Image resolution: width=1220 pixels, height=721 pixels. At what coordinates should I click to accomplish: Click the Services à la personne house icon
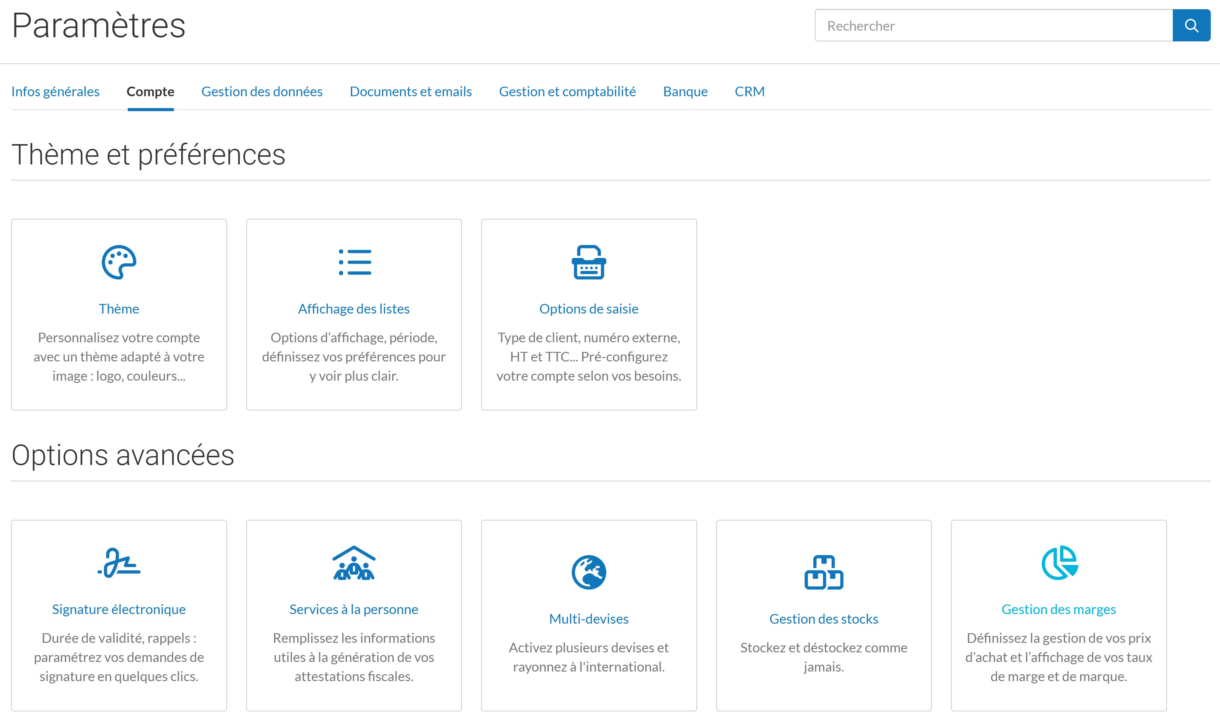tap(353, 563)
